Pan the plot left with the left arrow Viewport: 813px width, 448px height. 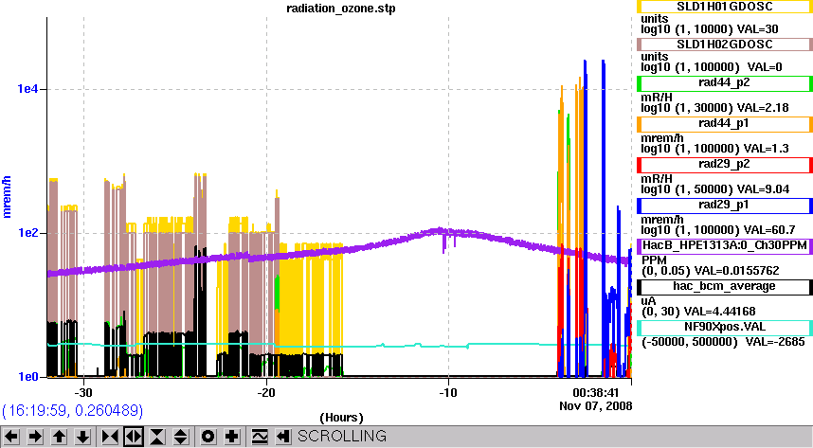click(11, 437)
